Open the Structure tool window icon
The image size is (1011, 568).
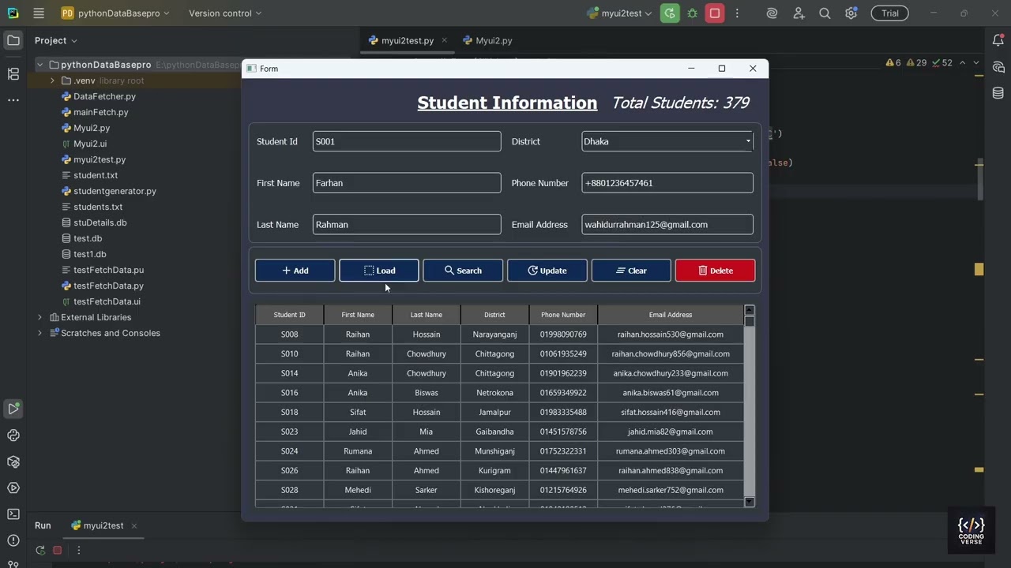[13, 73]
